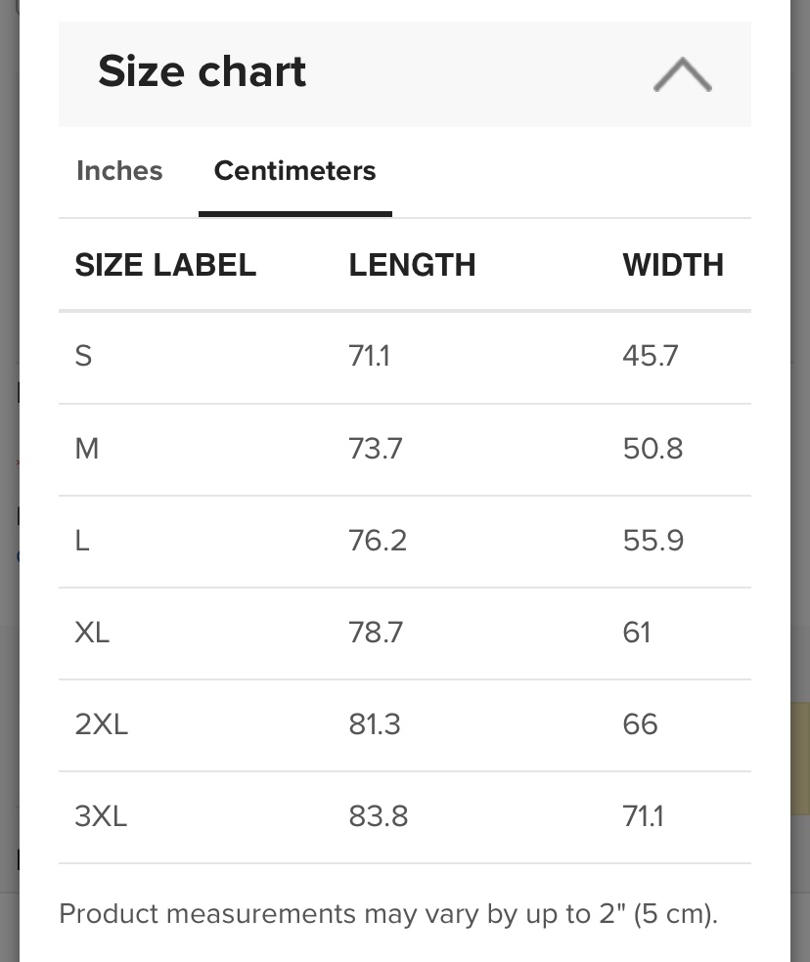Viewport: 810px width, 962px height.
Task: Choose the XL size label
Action: tap(92, 633)
